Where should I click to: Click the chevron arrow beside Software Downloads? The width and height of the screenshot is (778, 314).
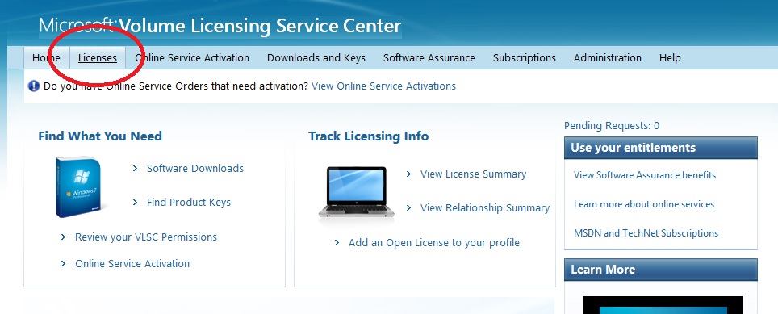coord(135,169)
